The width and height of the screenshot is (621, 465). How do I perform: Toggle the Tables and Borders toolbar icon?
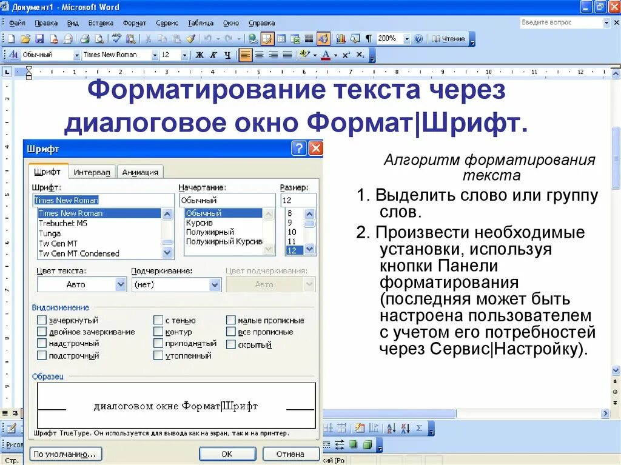267,39
